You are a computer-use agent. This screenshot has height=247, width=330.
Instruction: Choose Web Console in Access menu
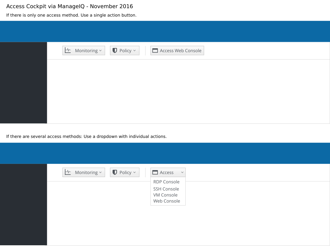click(167, 201)
